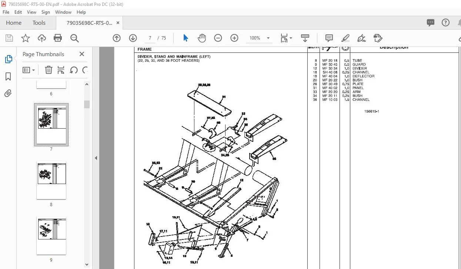This screenshot has height=269, width=461.
Task: Go to previous page arrow
Action: point(117,38)
